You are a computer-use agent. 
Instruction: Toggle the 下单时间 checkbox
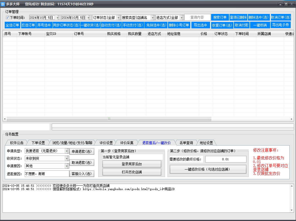click(8, 18)
